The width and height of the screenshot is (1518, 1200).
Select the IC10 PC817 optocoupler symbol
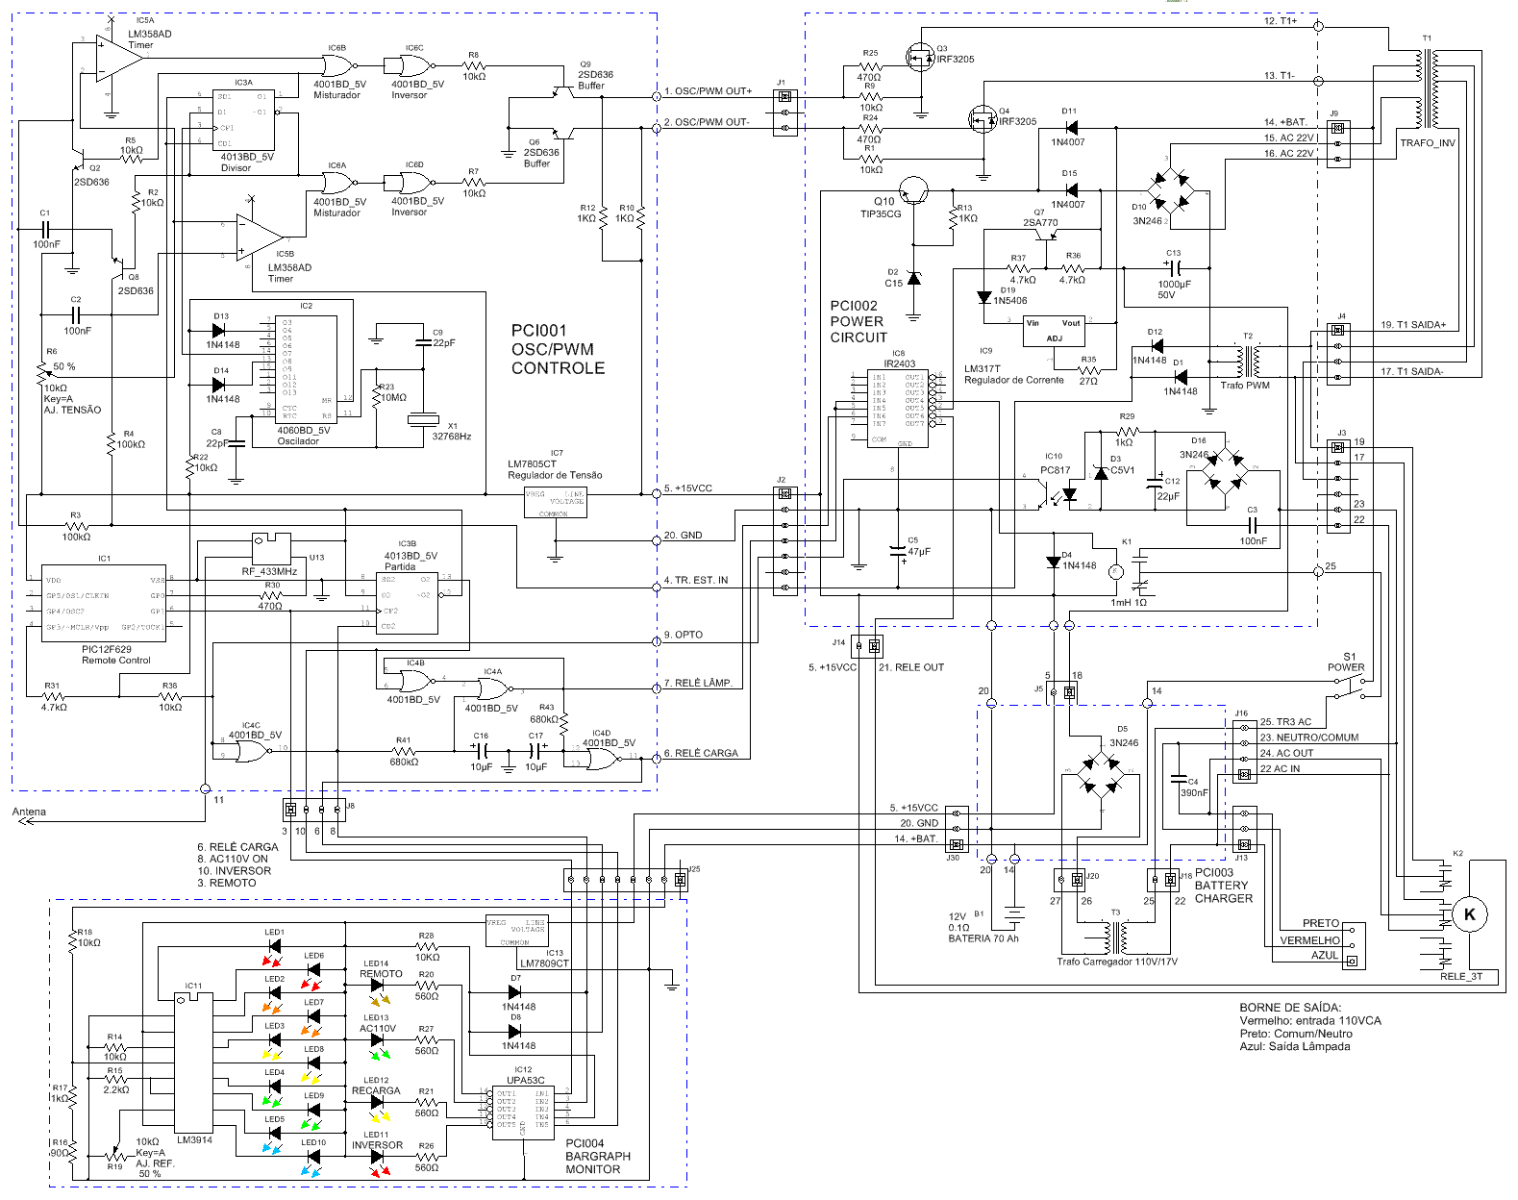(x=1062, y=494)
